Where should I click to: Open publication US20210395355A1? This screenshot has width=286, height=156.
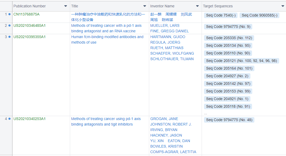tap(29, 37)
